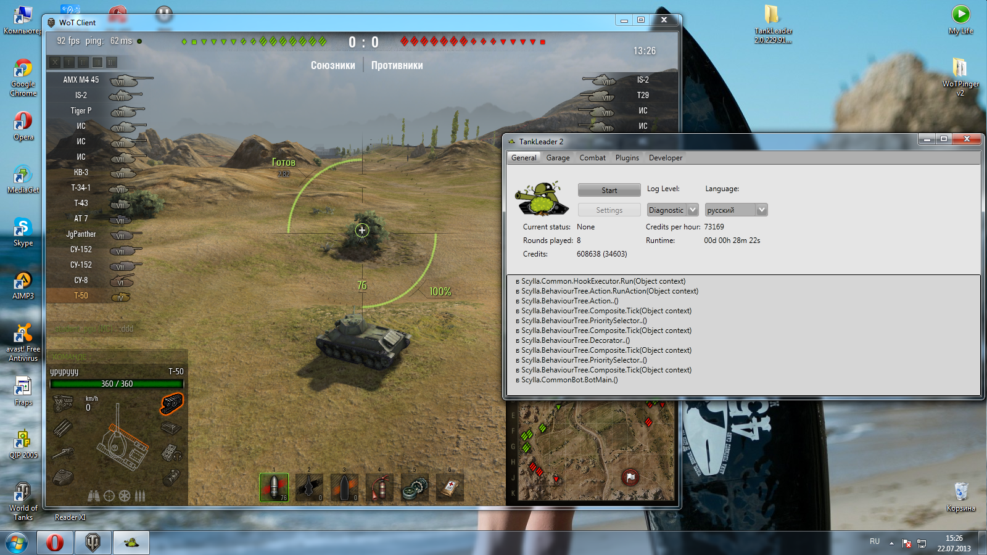Image resolution: width=987 pixels, height=555 pixels.
Task: Open the Fraps desktop shortcut
Action: [23, 392]
